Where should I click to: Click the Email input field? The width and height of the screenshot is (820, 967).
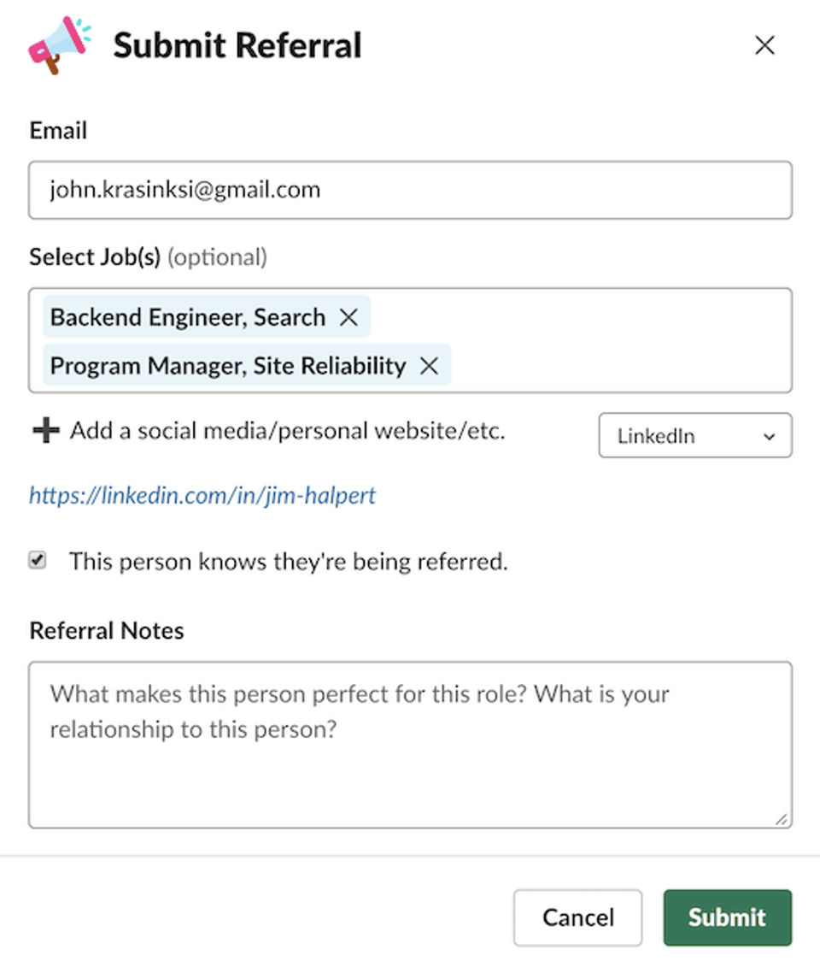pos(410,190)
